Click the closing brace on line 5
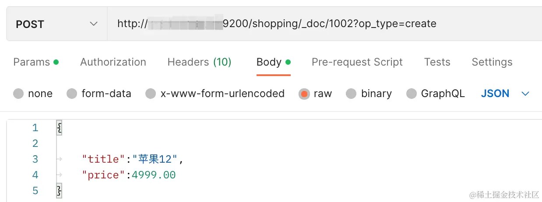 [x=60, y=191]
